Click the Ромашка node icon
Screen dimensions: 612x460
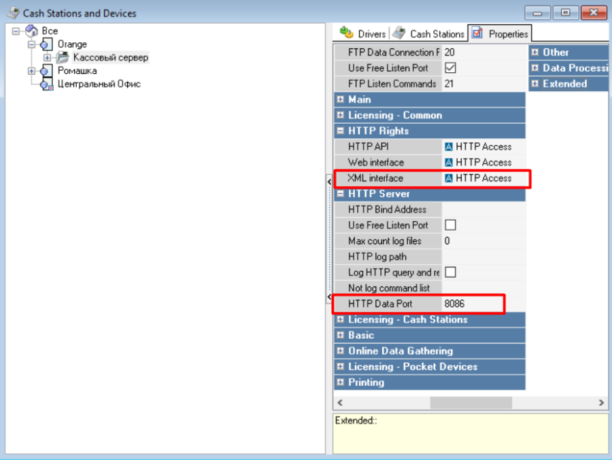point(46,71)
